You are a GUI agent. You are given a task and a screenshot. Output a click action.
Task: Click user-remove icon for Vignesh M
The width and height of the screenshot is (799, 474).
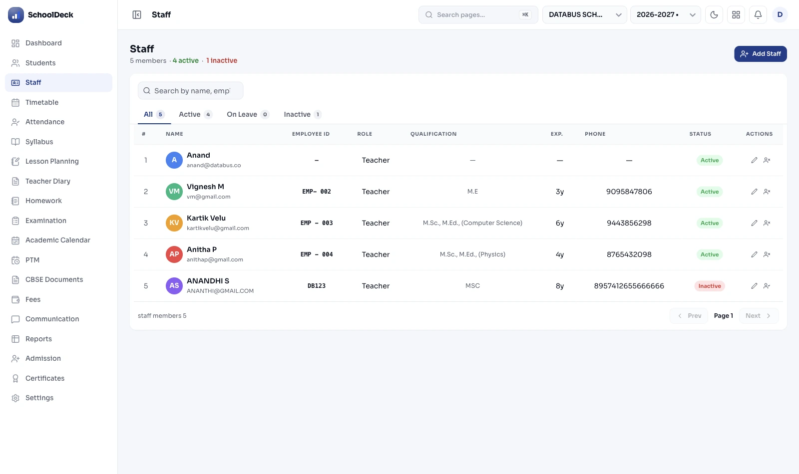pyautogui.click(x=767, y=192)
